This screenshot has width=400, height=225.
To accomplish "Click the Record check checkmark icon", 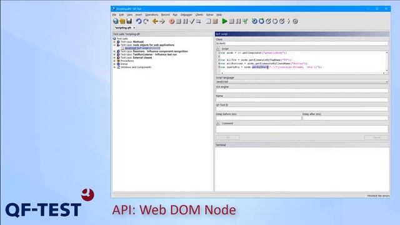I will click(x=192, y=21).
